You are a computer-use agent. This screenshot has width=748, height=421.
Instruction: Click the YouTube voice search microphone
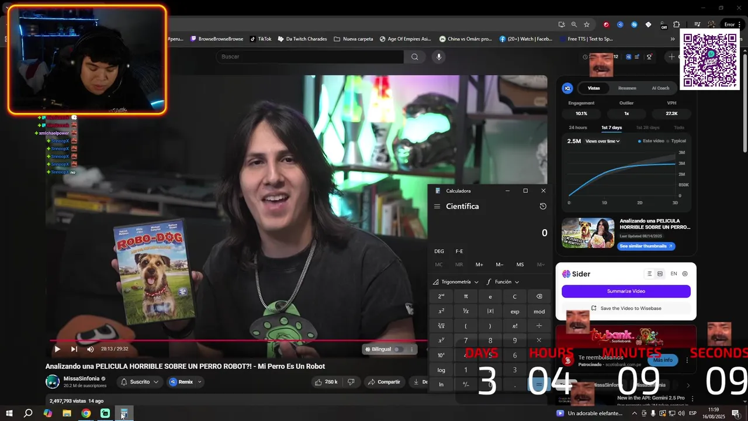(439, 57)
